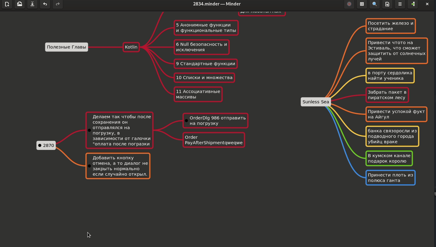
Task: Select the 'Sunless Sea' root node
Action: [x=316, y=102]
